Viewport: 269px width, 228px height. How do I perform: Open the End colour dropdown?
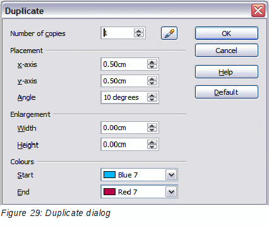(171, 192)
